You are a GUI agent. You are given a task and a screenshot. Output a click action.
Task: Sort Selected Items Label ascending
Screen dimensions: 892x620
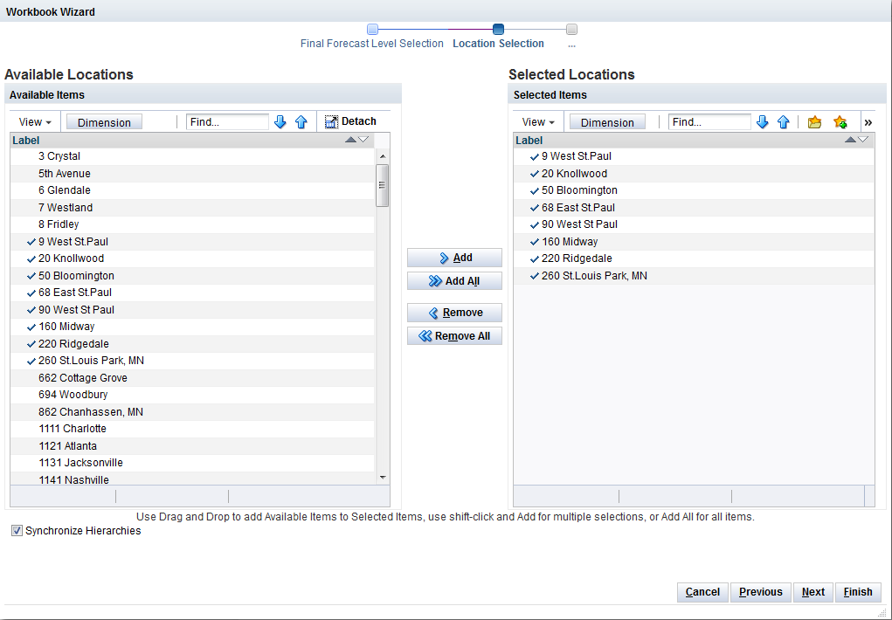point(850,140)
